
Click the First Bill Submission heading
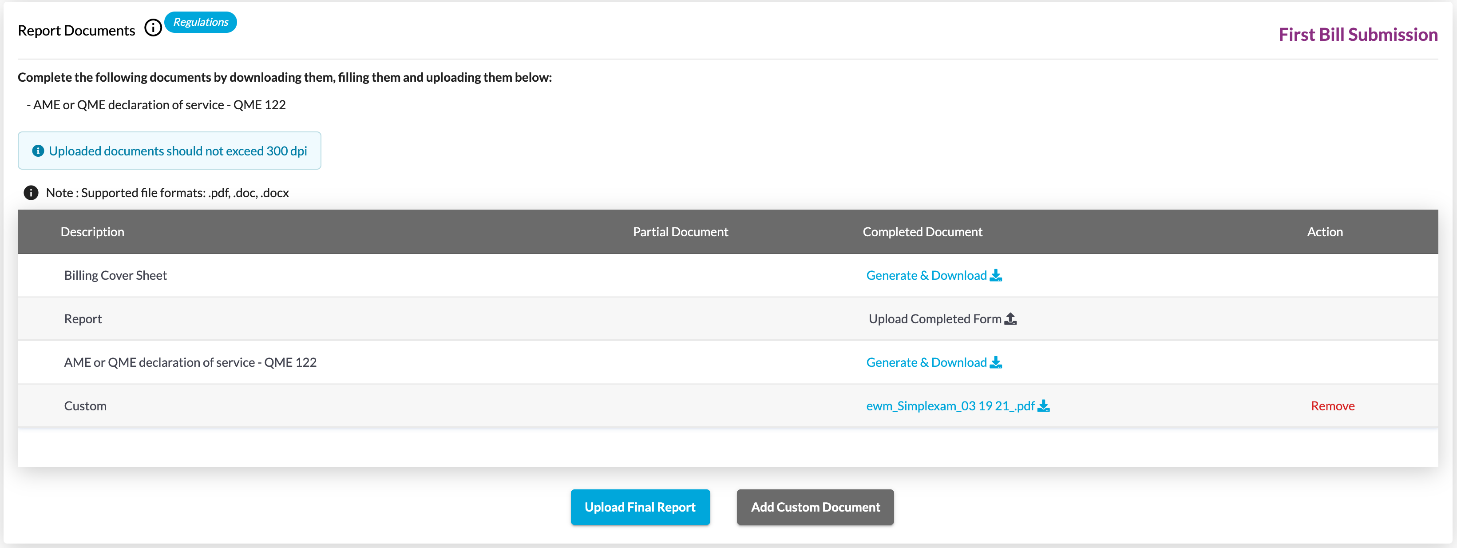click(x=1358, y=35)
